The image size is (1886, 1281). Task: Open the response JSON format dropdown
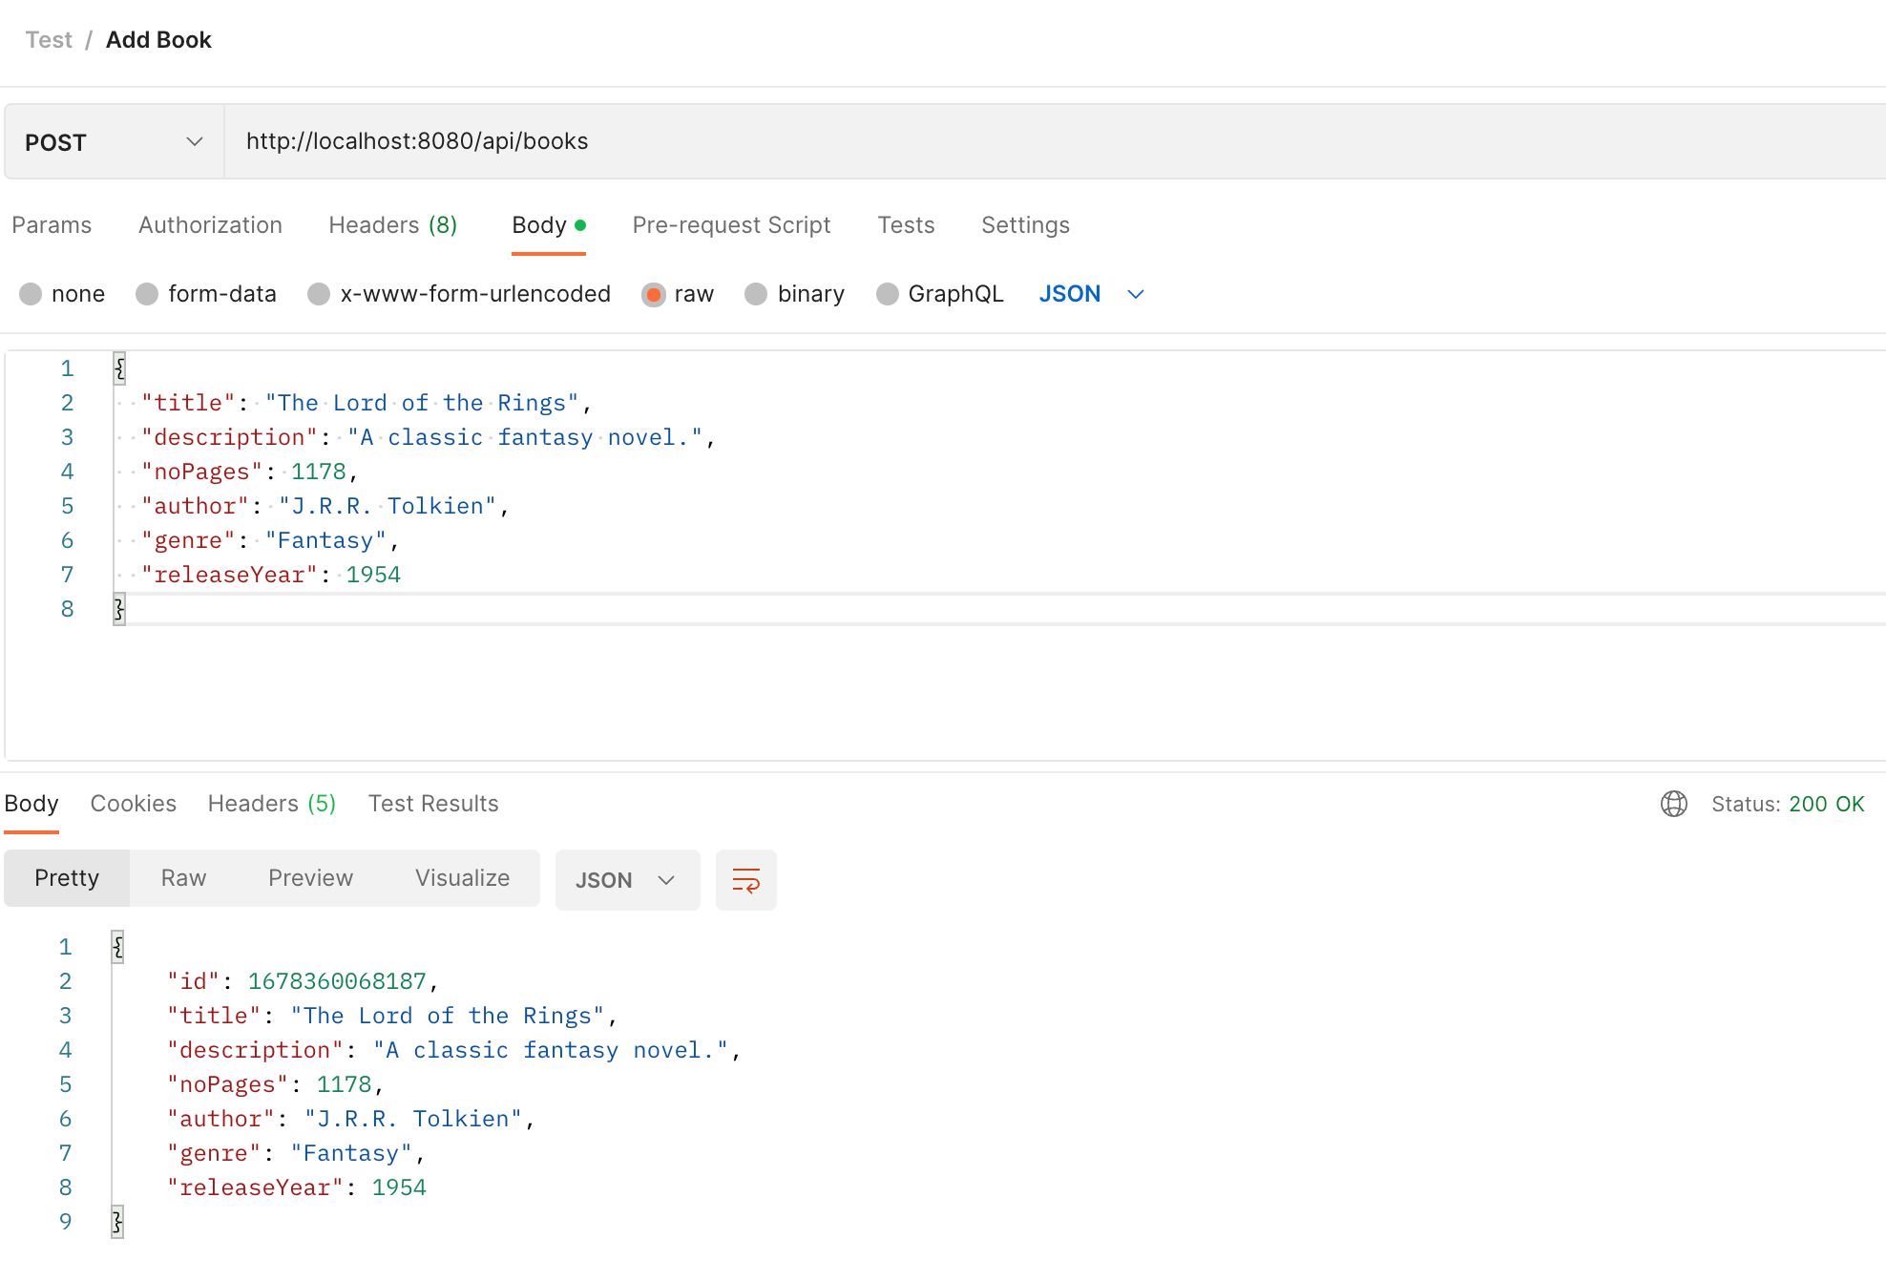click(x=627, y=880)
